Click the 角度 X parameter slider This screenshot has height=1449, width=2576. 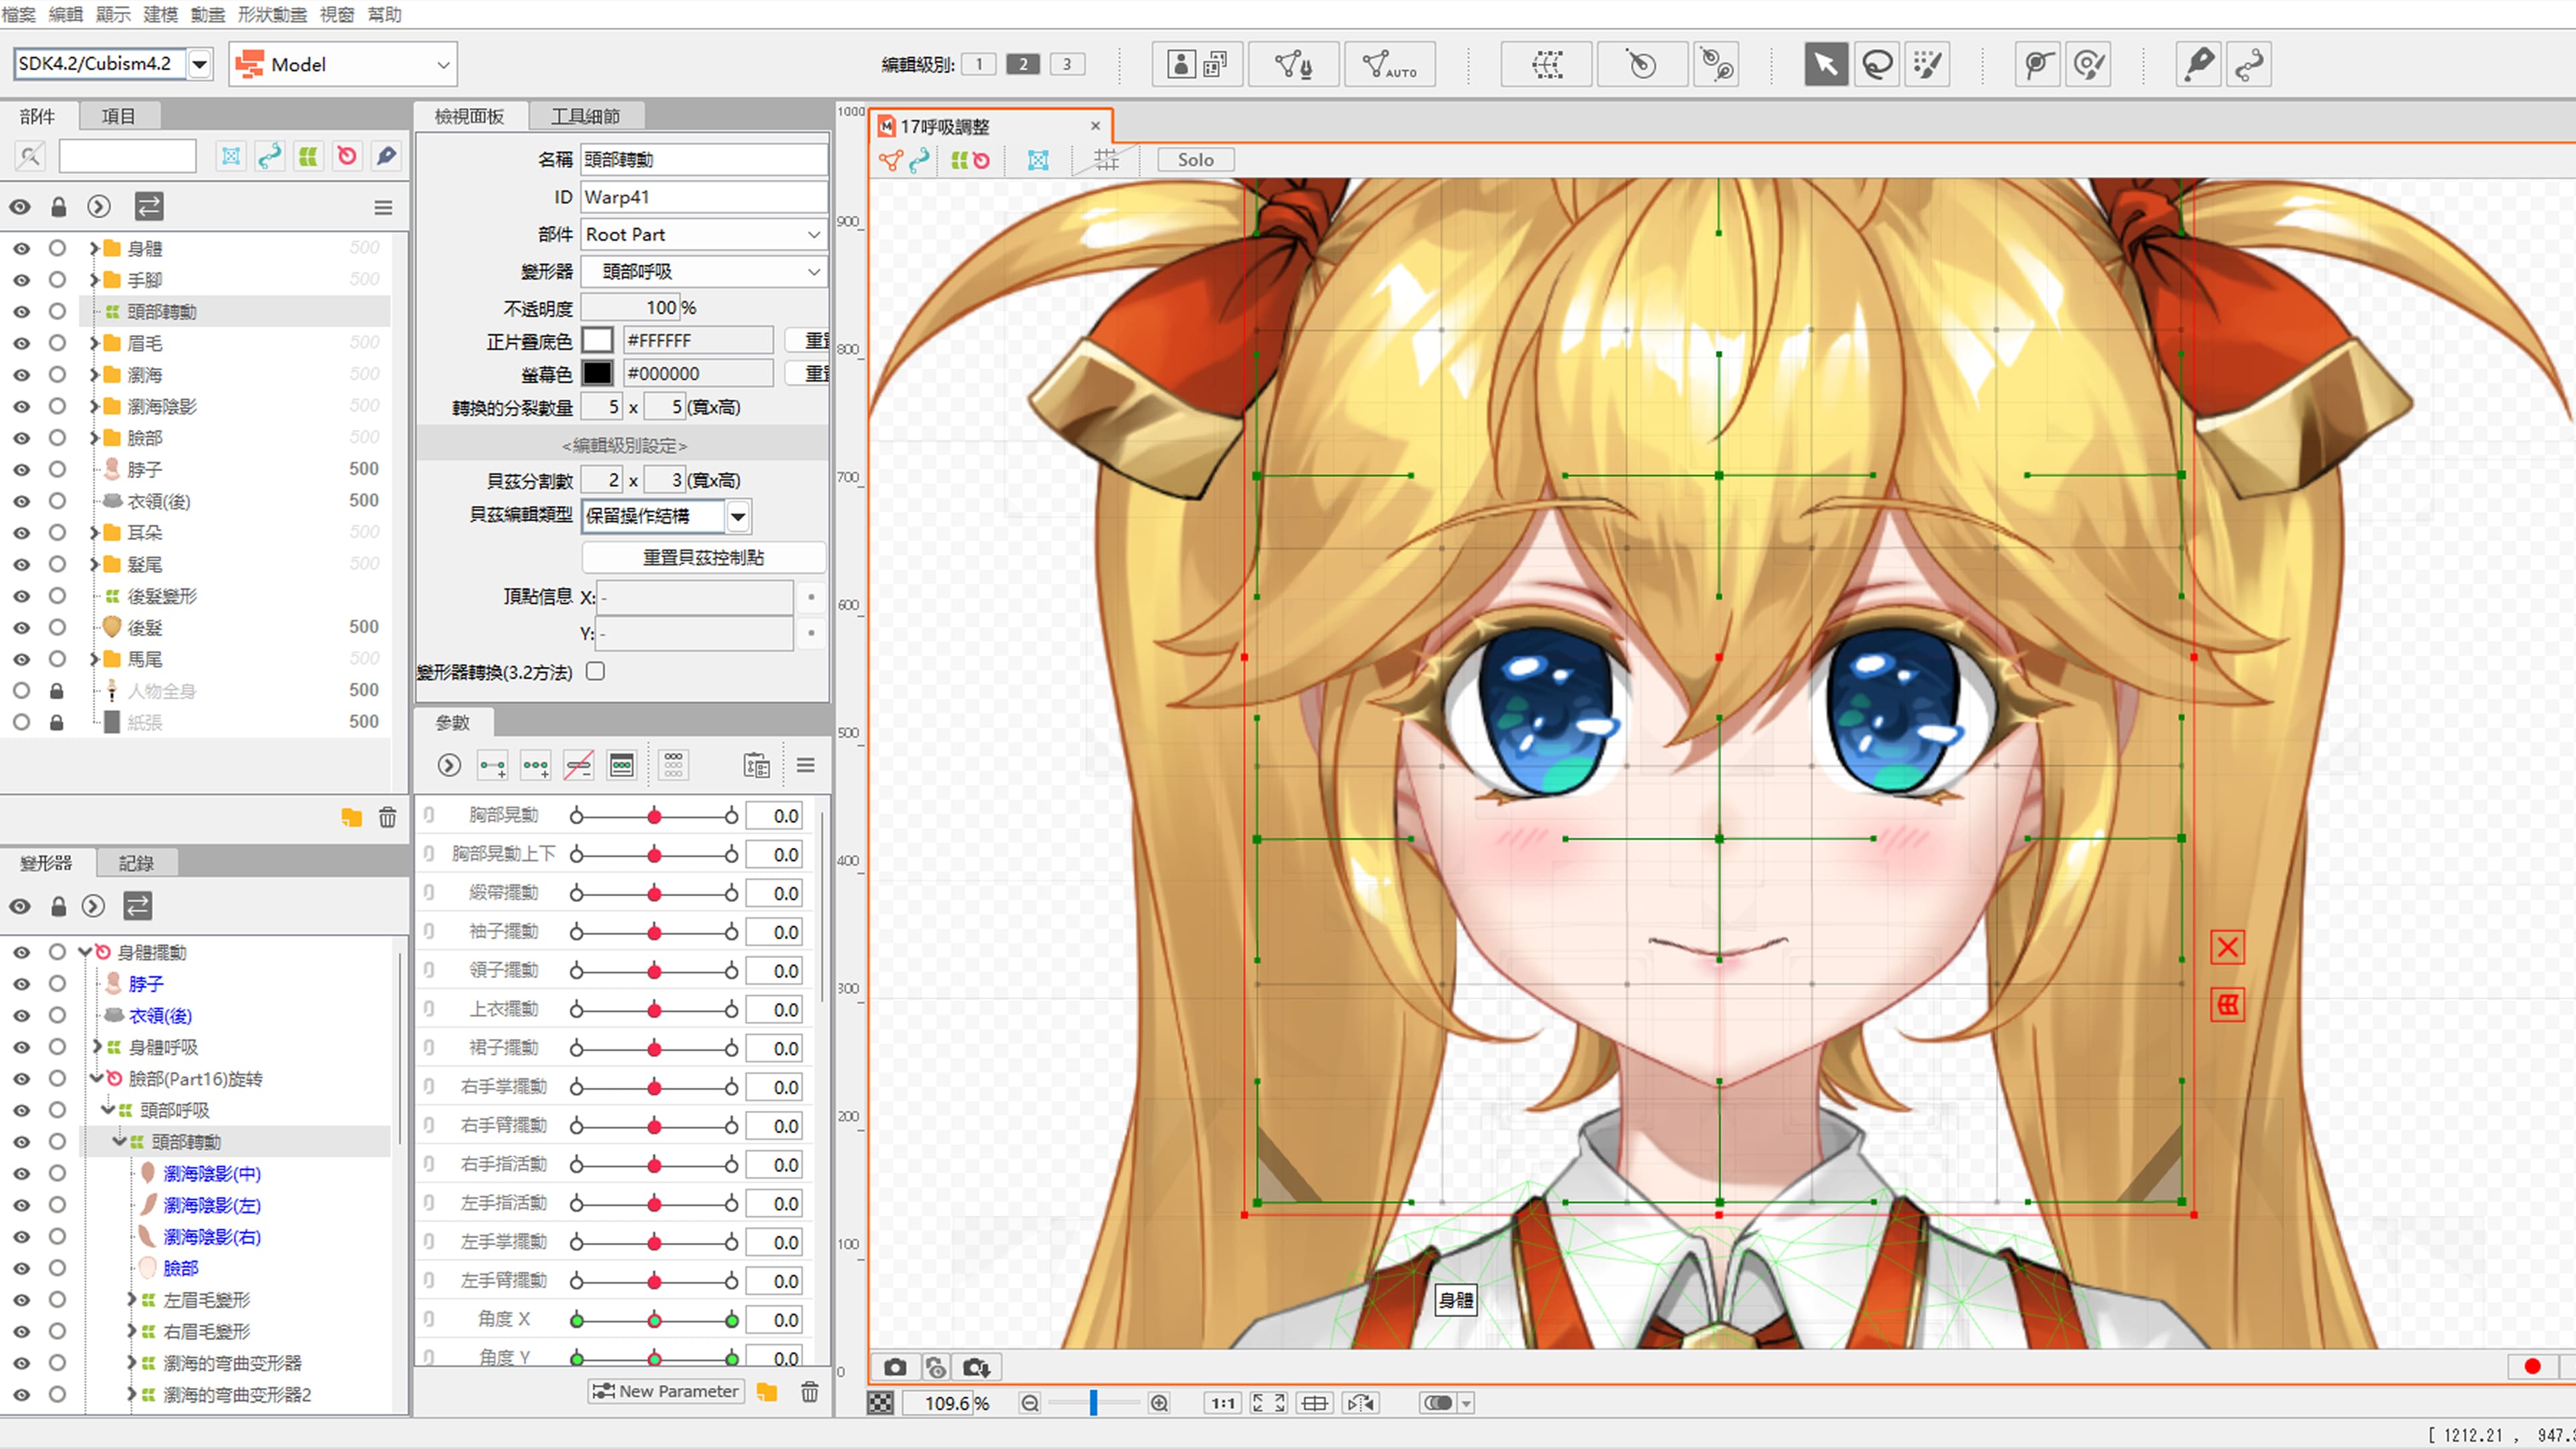[x=654, y=1320]
